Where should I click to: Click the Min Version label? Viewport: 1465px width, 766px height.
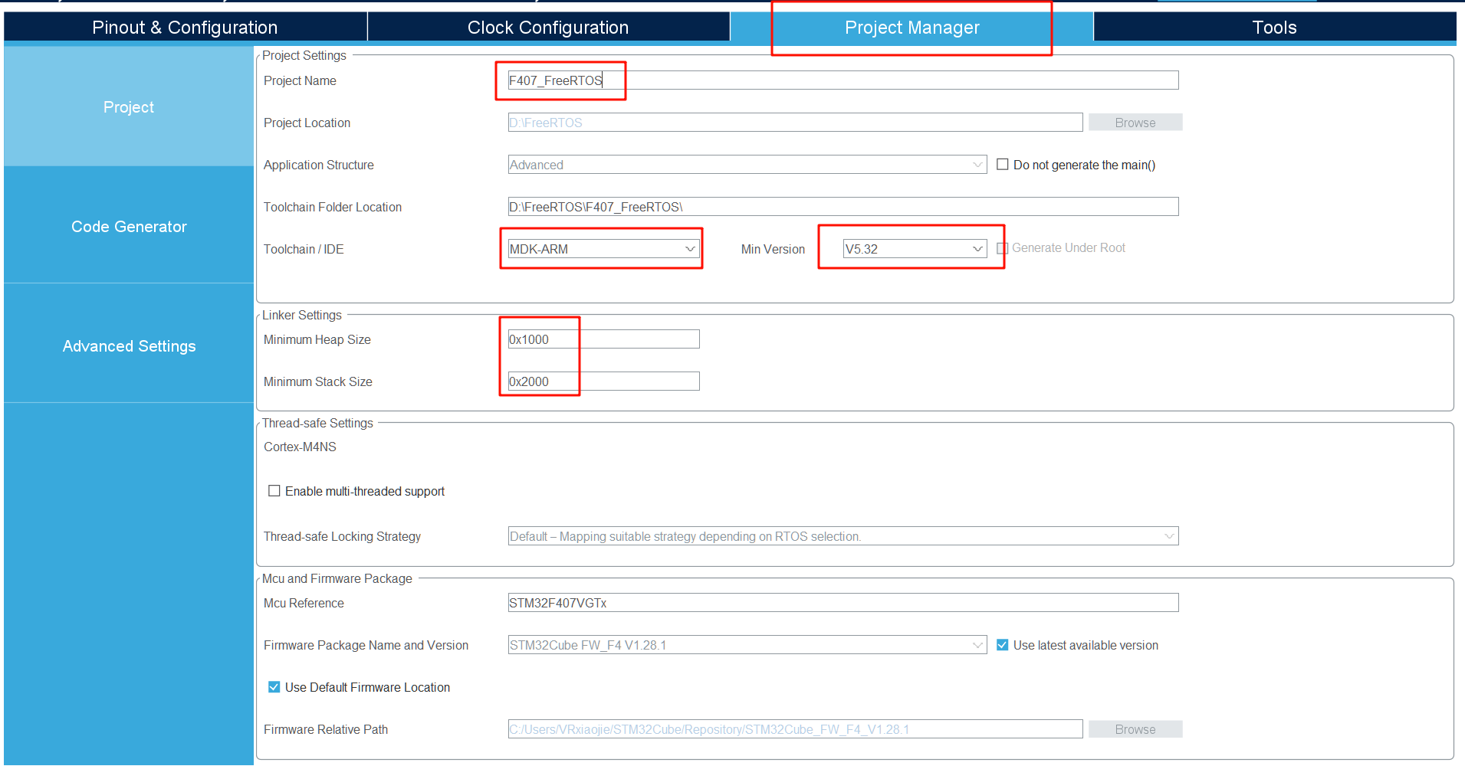click(x=773, y=249)
